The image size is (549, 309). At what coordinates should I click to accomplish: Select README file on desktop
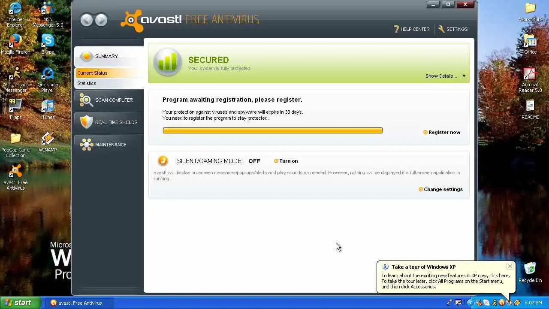tap(530, 110)
